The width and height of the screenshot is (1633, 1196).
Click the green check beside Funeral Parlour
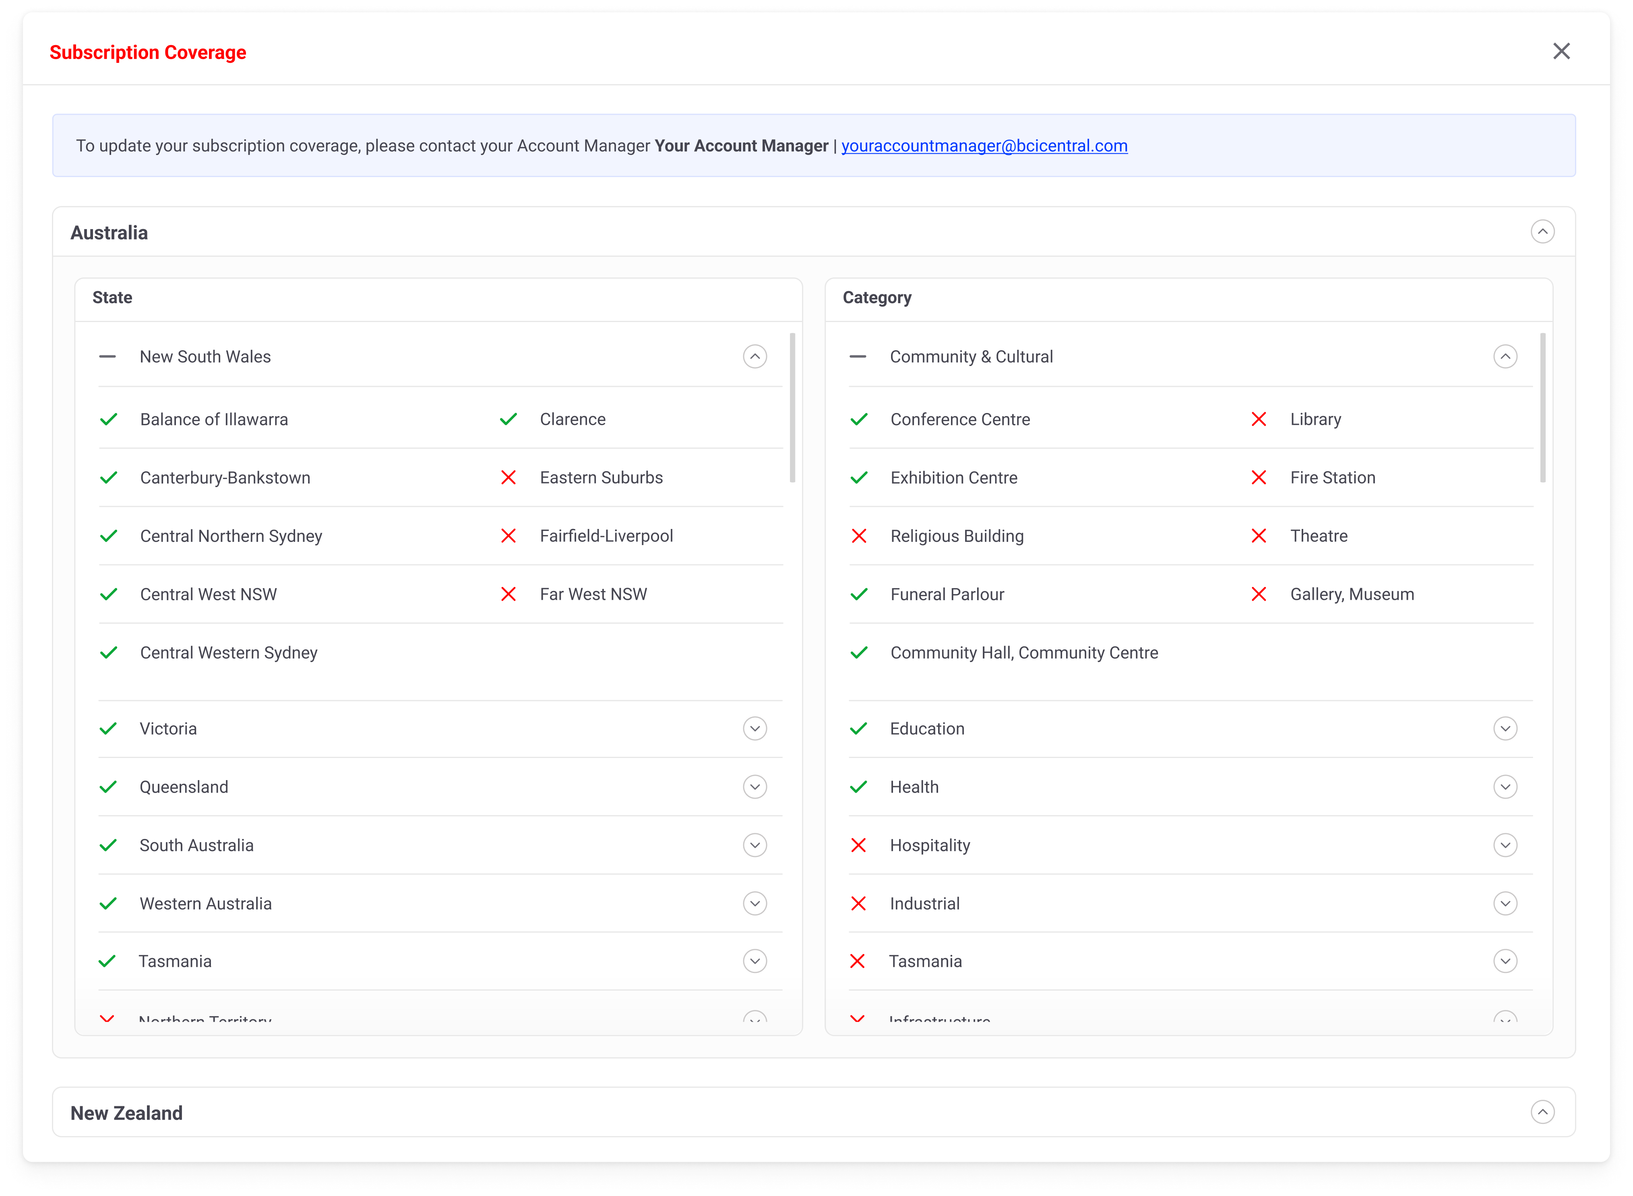pos(859,595)
